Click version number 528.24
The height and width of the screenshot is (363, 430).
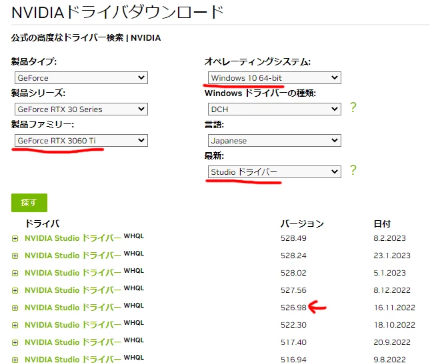point(293,256)
